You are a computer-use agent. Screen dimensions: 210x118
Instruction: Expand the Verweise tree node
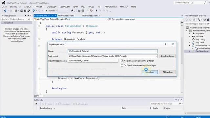pyautogui.click(x=189, y=36)
